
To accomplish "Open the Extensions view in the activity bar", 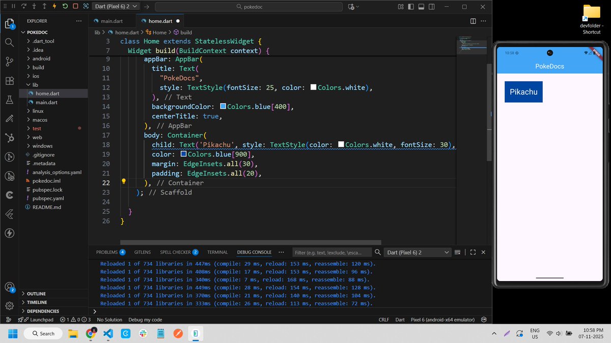I will (9, 81).
